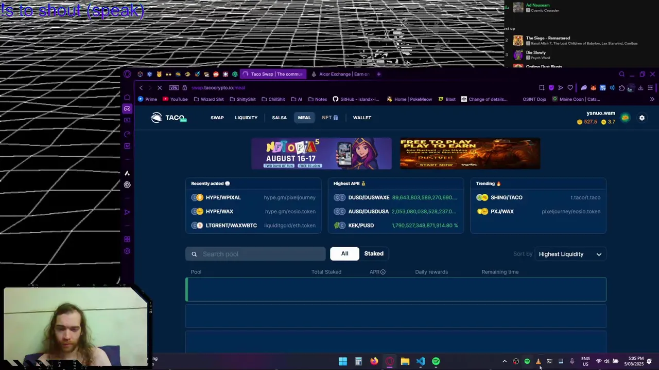Open the SALSA page
Image resolution: width=659 pixels, height=370 pixels.
pos(280,118)
